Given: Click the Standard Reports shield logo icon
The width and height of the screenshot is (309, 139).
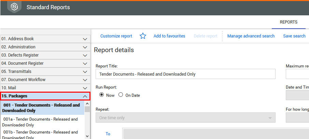Looking at the screenshot, I should click(x=14, y=7).
